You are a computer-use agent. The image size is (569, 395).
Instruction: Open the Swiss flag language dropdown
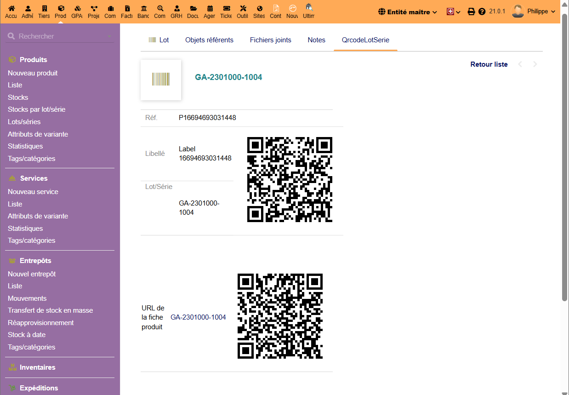click(453, 12)
